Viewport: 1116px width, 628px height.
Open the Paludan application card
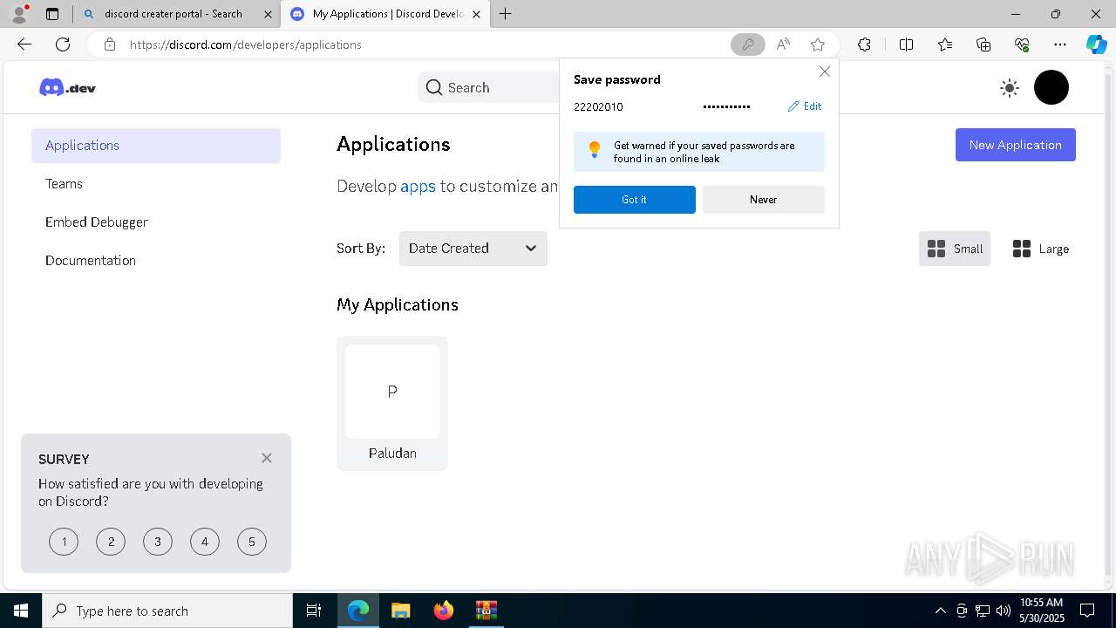tap(392, 403)
